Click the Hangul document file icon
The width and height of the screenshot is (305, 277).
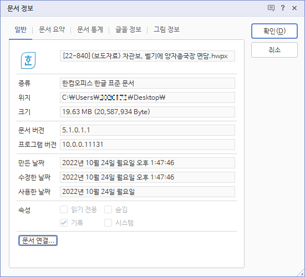(28, 60)
